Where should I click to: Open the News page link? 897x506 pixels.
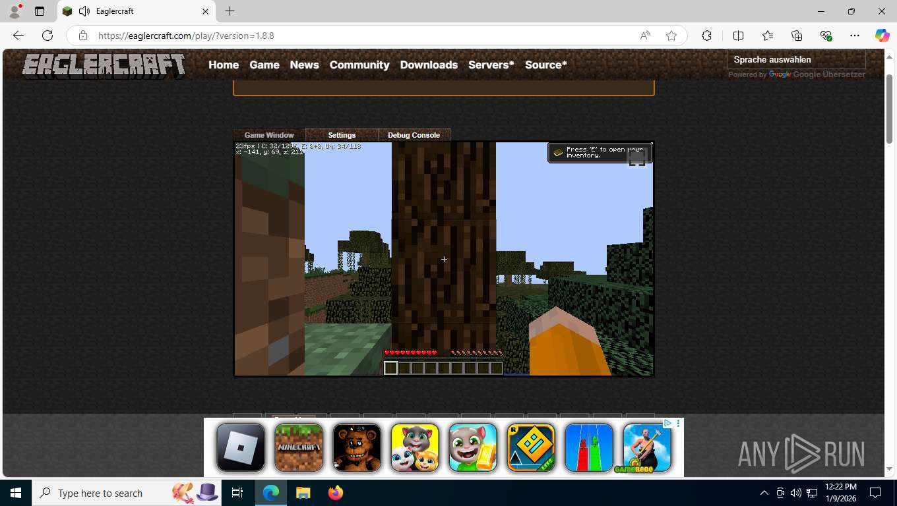(x=304, y=65)
